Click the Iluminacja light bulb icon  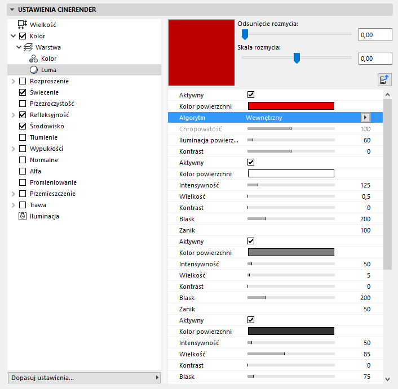[23, 216]
